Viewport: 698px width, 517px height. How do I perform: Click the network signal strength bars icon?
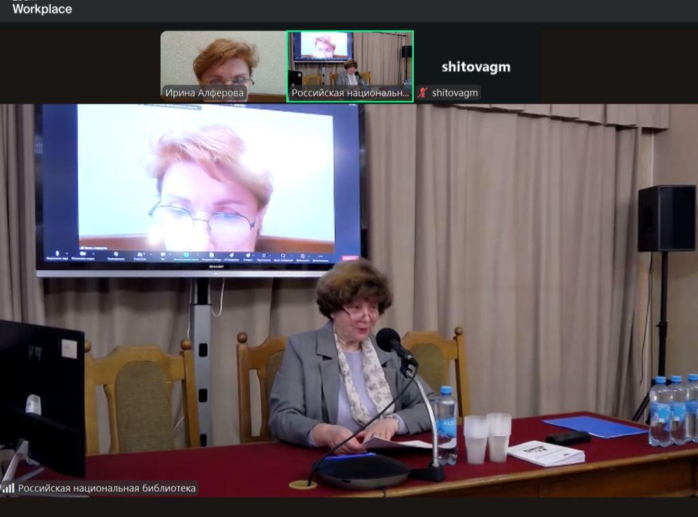pos(8,488)
